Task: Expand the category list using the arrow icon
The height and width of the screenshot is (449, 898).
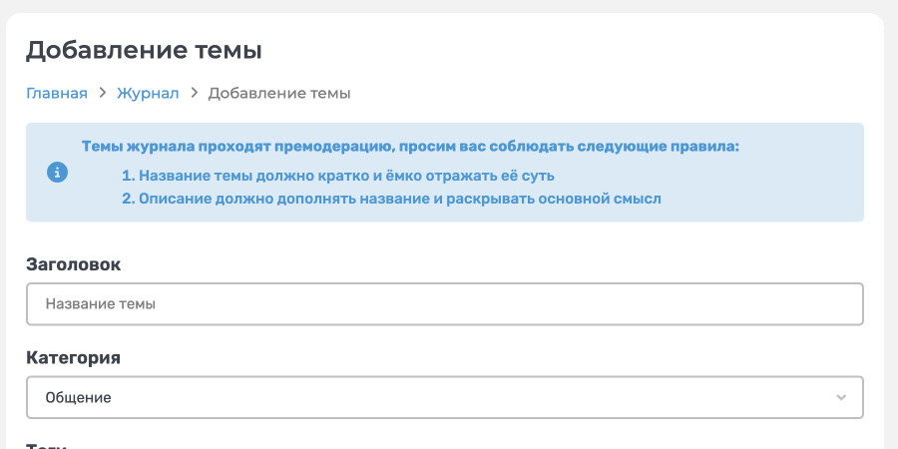Action: coord(841,397)
